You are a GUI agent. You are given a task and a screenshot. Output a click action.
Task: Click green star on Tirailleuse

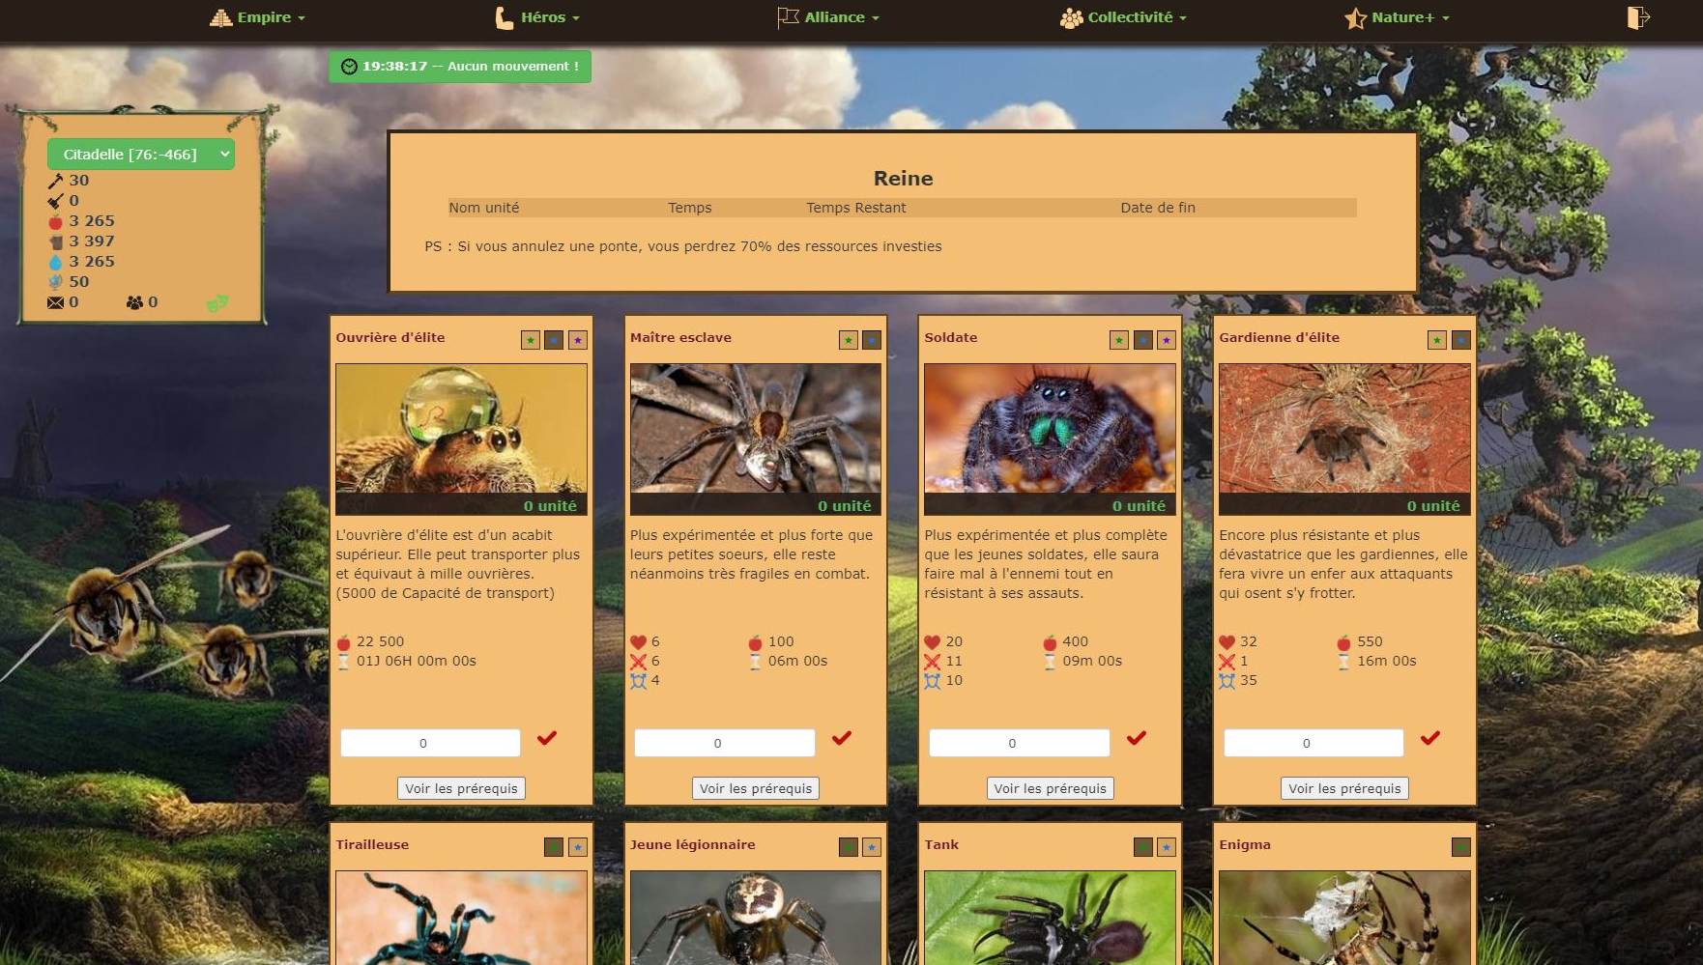[x=554, y=847]
